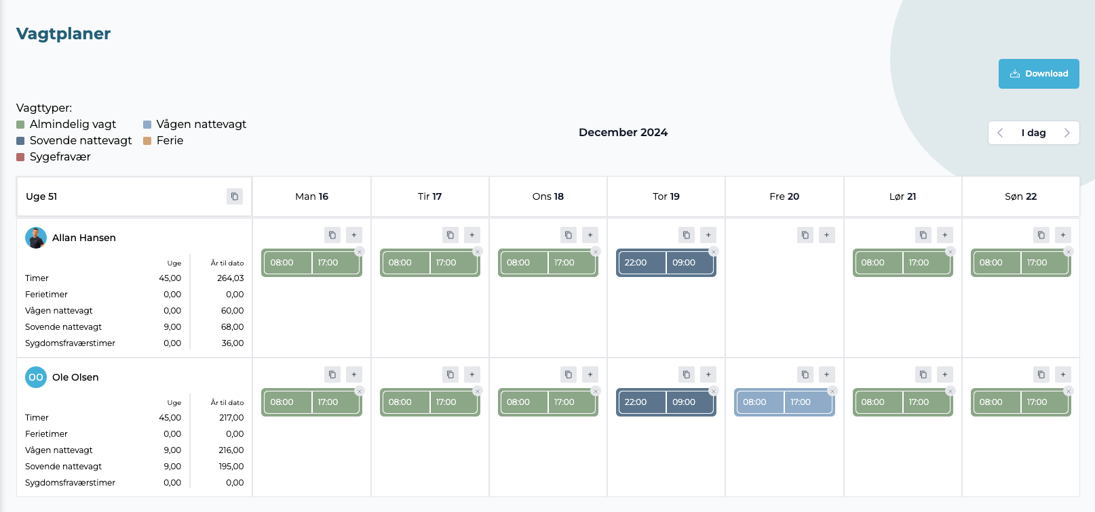Image resolution: width=1095 pixels, height=512 pixels.
Task: Click the Sovende nattevagt legend color
Action: pos(20,141)
